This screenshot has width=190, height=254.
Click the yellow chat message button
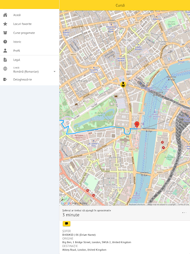pyautogui.click(x=66, y=224)
